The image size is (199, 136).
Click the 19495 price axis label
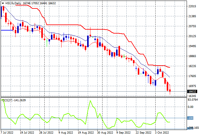coord(192,46)
